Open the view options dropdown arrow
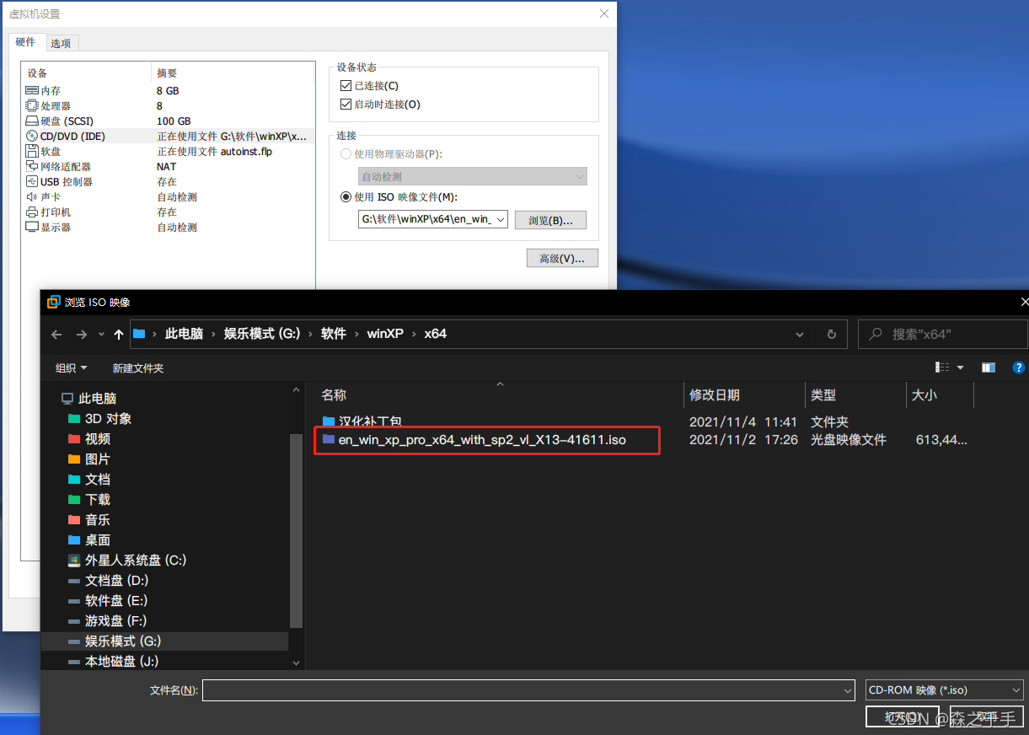This screenshot has height=735, width=1029. pyautogui.click(x=960, y=367)
